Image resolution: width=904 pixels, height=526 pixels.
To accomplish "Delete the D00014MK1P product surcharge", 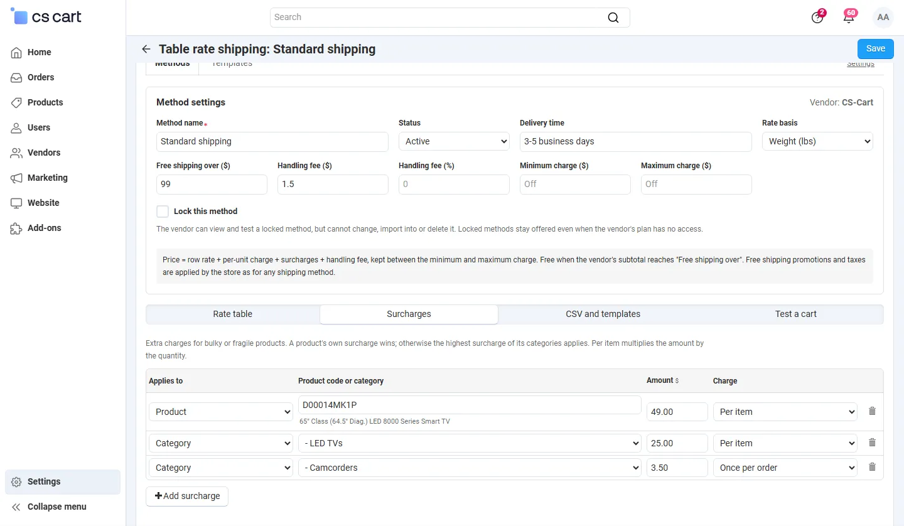I will point(872,411).
